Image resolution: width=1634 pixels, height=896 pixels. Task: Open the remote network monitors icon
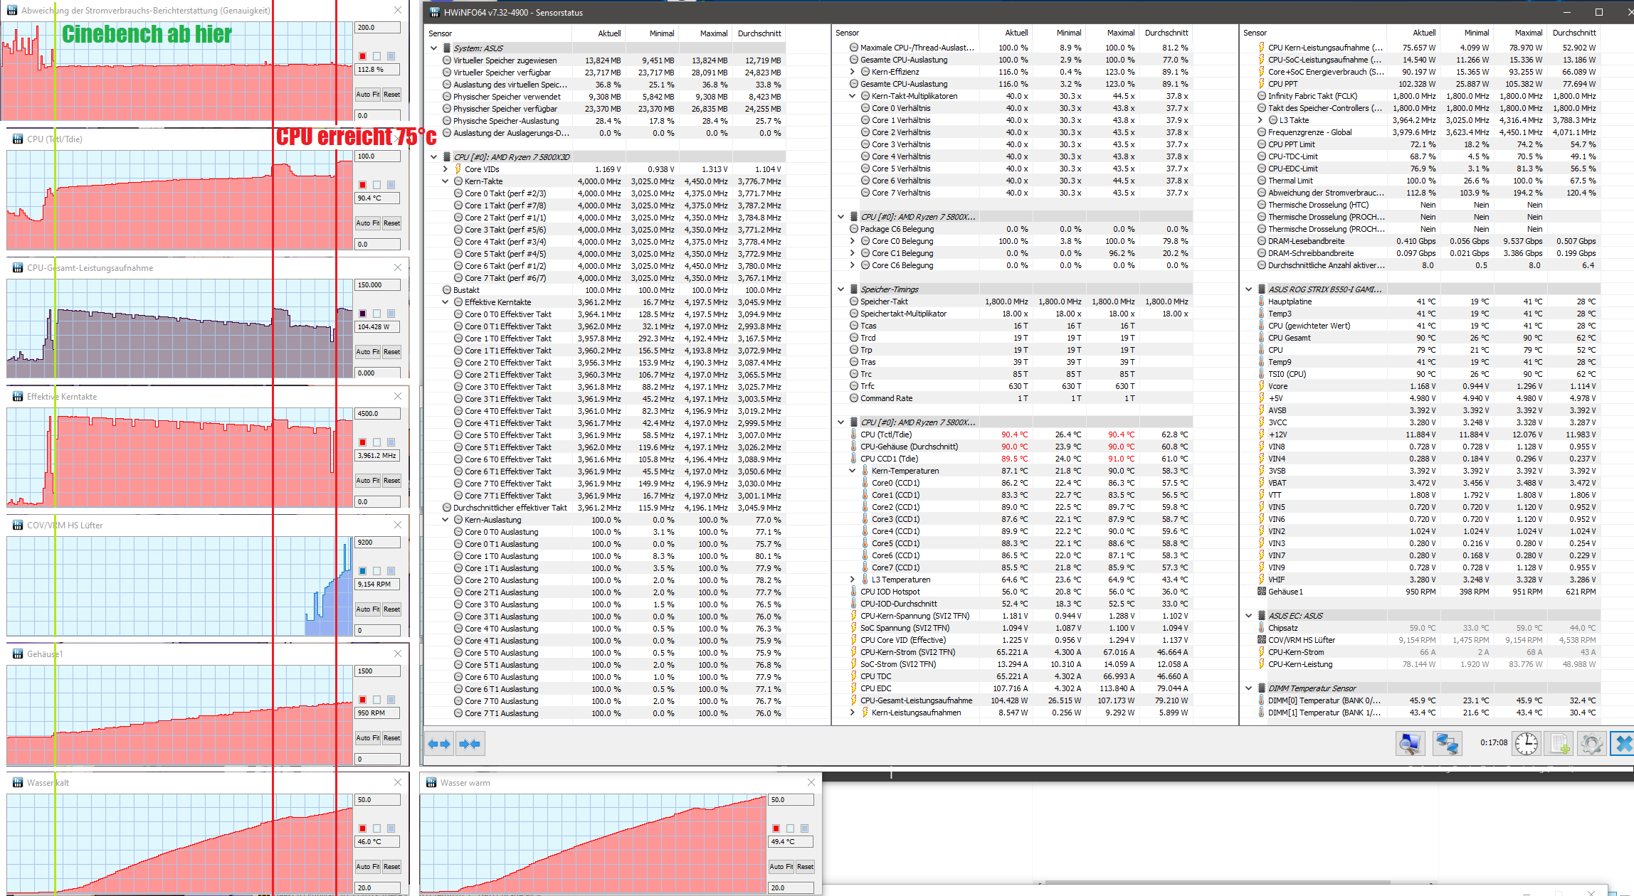point(1447,744)
